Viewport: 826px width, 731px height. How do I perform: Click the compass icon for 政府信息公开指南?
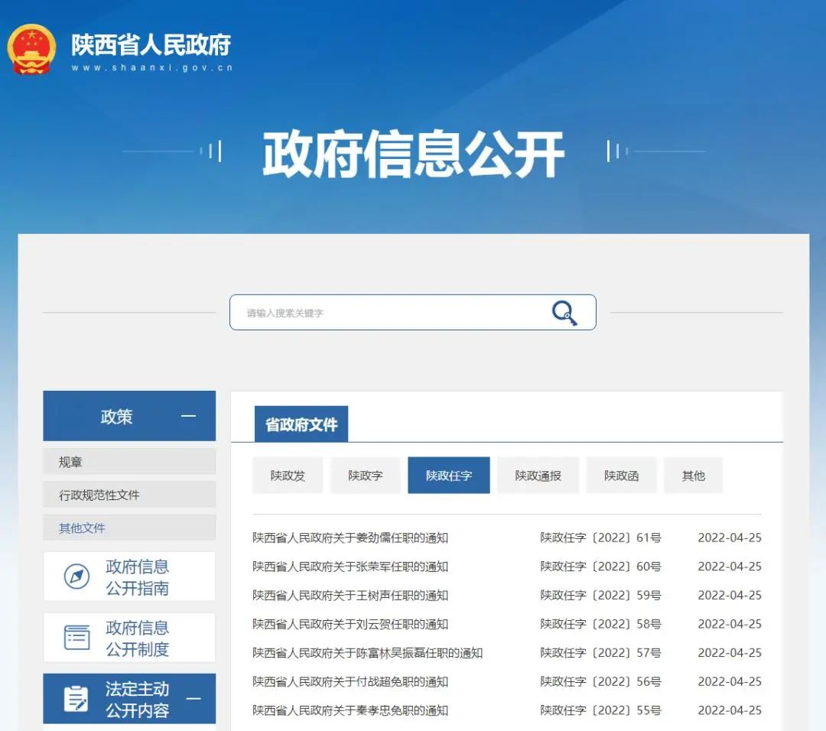[x=76, y=577]
